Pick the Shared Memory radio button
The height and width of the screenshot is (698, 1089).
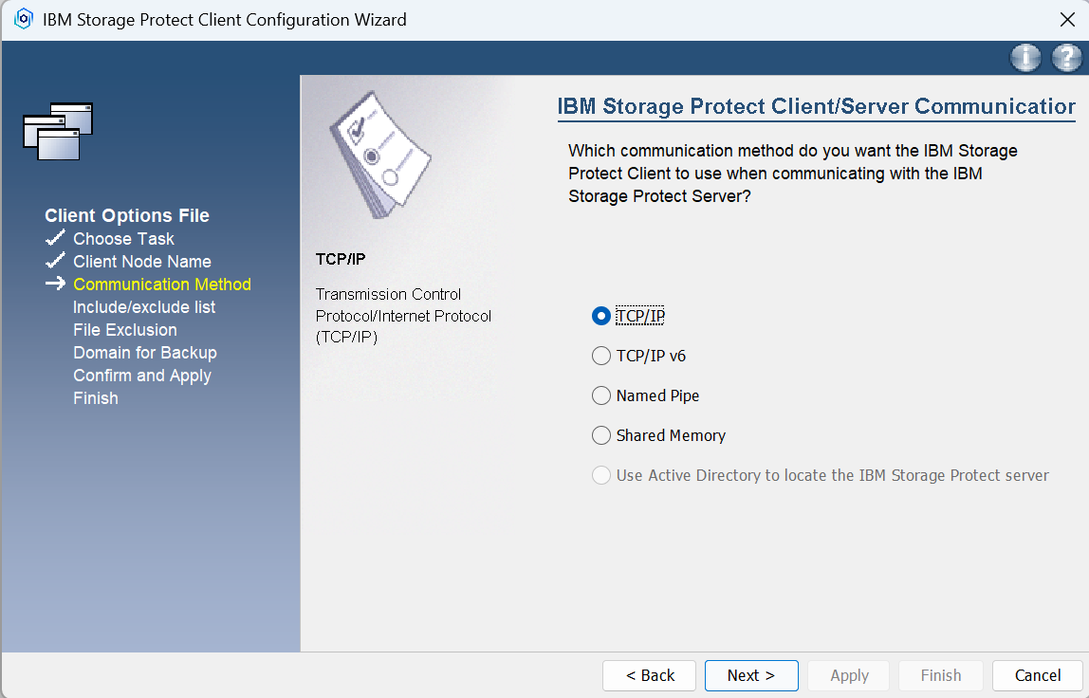click(600, 435)
